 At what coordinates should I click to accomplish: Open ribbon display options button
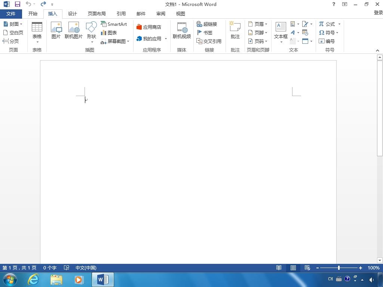(344, 4)
